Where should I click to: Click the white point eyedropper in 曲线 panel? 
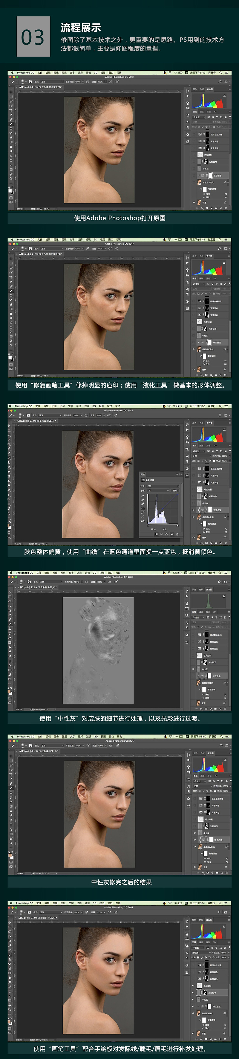tap(143, 504)
